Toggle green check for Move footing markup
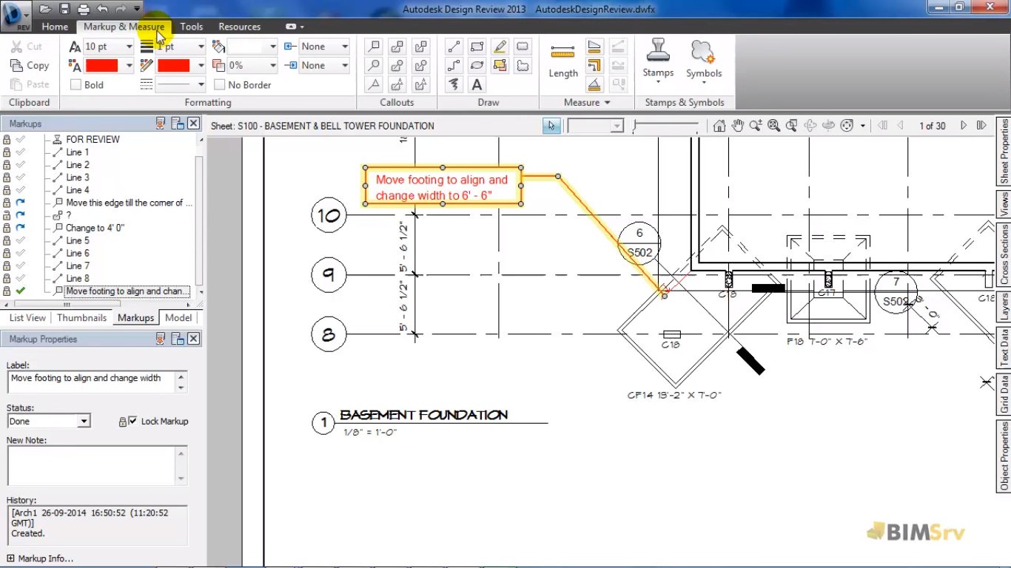Image resolution: width=1011 pixels, height=568 pixels. click(21, 291)
